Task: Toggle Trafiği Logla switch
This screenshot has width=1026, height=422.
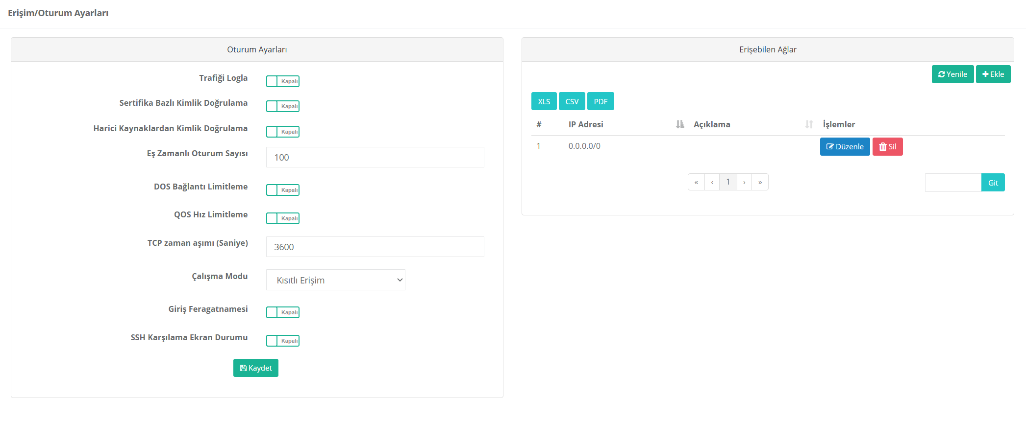Action: (x=283, y=81)
